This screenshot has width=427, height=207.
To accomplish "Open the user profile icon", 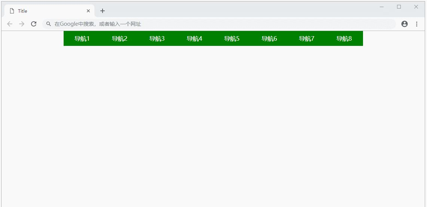I will (404, 24).
